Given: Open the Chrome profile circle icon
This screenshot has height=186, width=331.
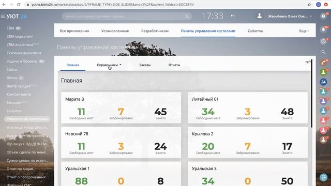Looking at the screenshot, I should point(319,5).
